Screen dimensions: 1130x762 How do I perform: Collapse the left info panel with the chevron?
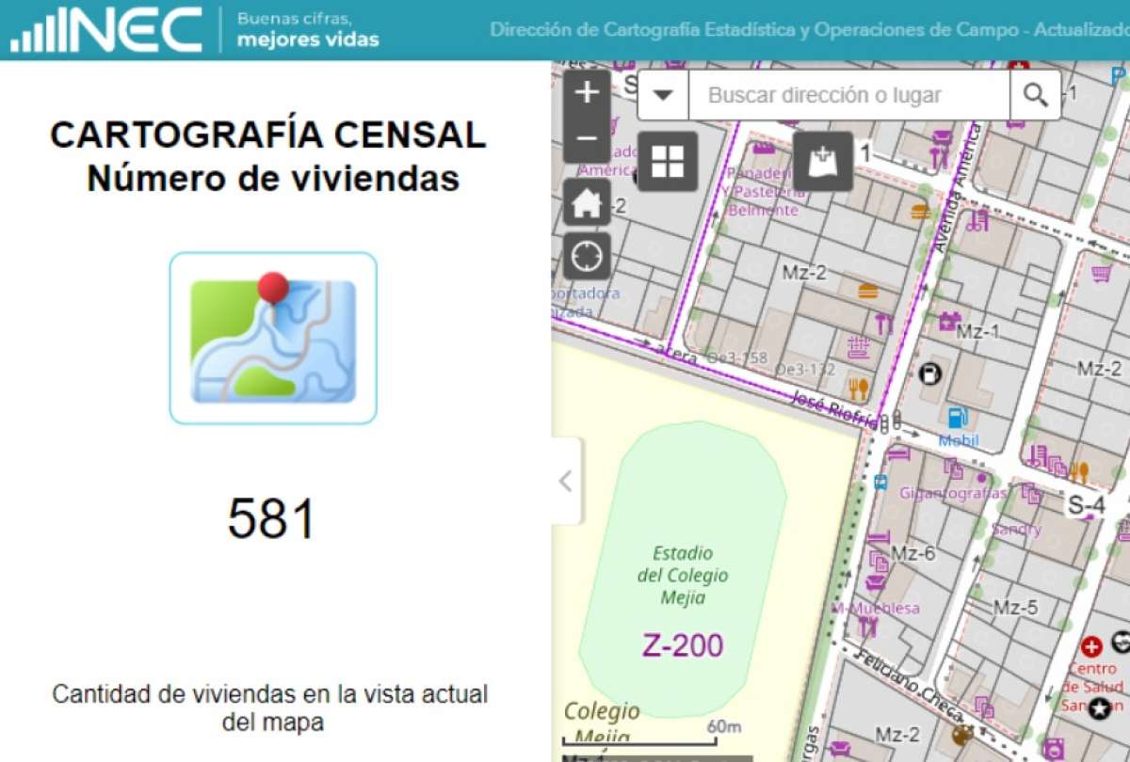566,480
